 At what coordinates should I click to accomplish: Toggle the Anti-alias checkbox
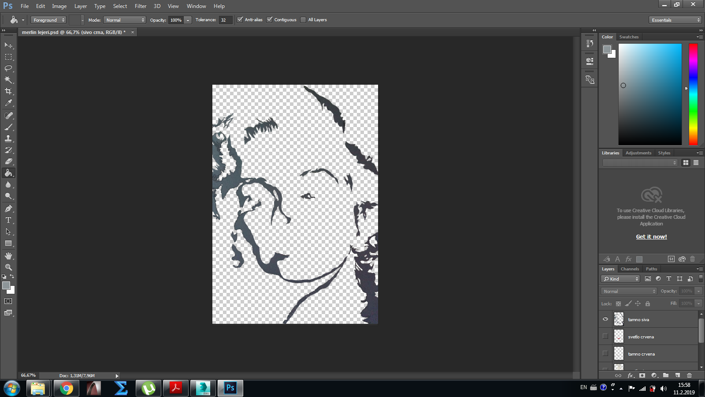[x=240, y=19]
